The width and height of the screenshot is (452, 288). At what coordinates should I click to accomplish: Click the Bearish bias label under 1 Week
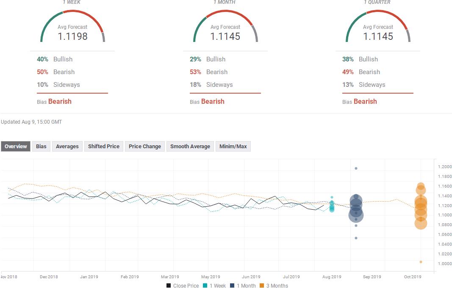(60, 102)
